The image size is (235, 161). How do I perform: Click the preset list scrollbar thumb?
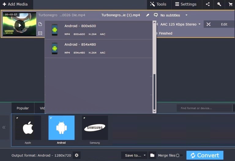154,92
